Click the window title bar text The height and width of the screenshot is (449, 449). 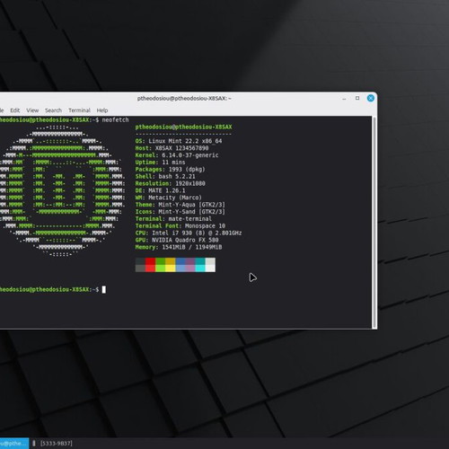point(184,98)
